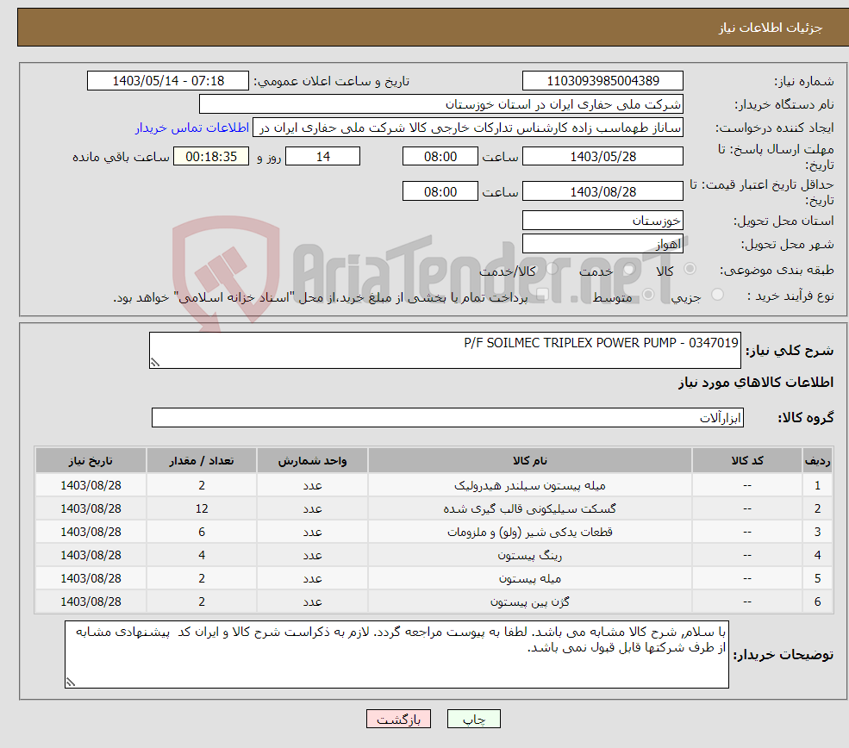Click the remaining days field showing 14
This screenshot has width=849, height=748.
tap(322, 157)
